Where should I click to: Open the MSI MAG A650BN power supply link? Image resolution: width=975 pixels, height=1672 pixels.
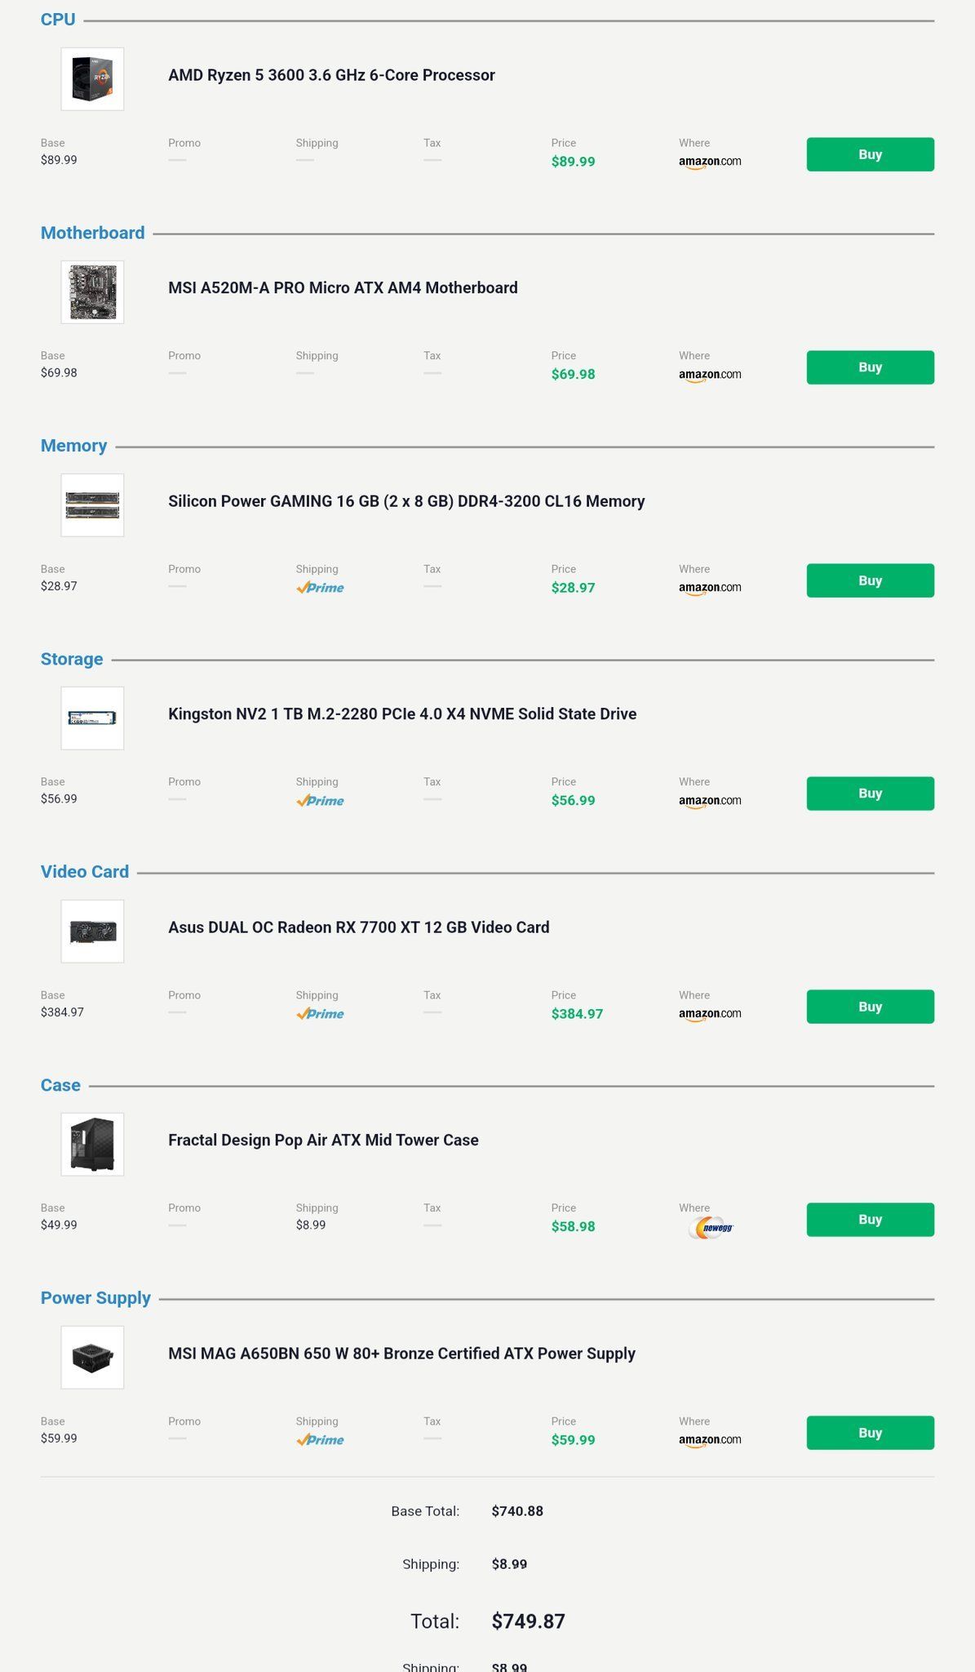click(x=401, y=1354)
